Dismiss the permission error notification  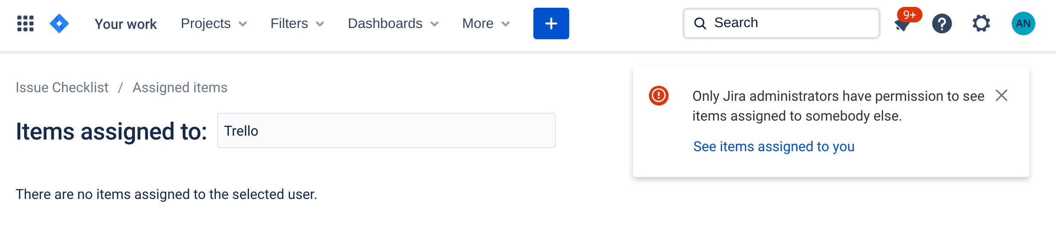pyautogui.click(x=1001, y=96)
